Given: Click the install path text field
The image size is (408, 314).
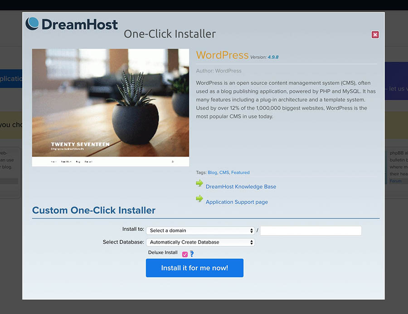Looking at the screenshot, I should (x=311, y=231).
